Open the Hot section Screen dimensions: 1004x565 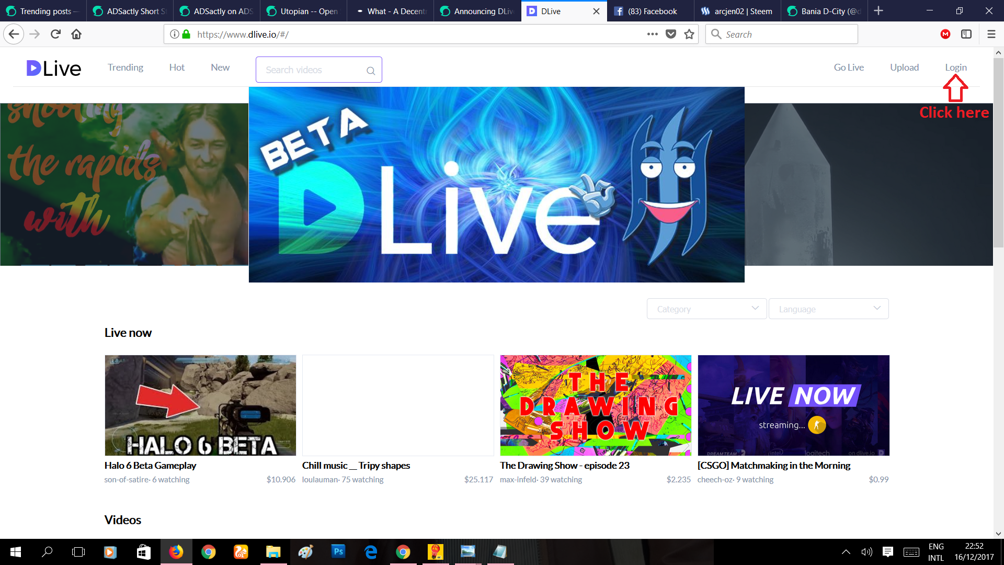click(x=177, y=67)
